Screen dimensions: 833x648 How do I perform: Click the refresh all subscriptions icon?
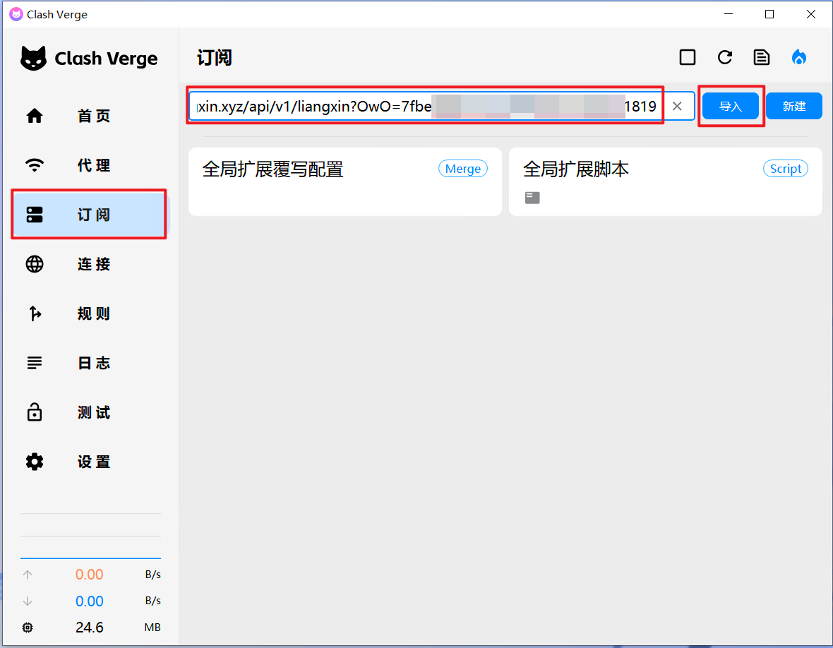724,57
